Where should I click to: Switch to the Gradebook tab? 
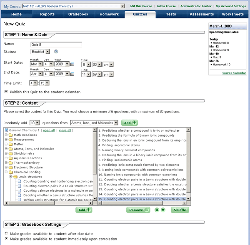[x=78, y=14]
